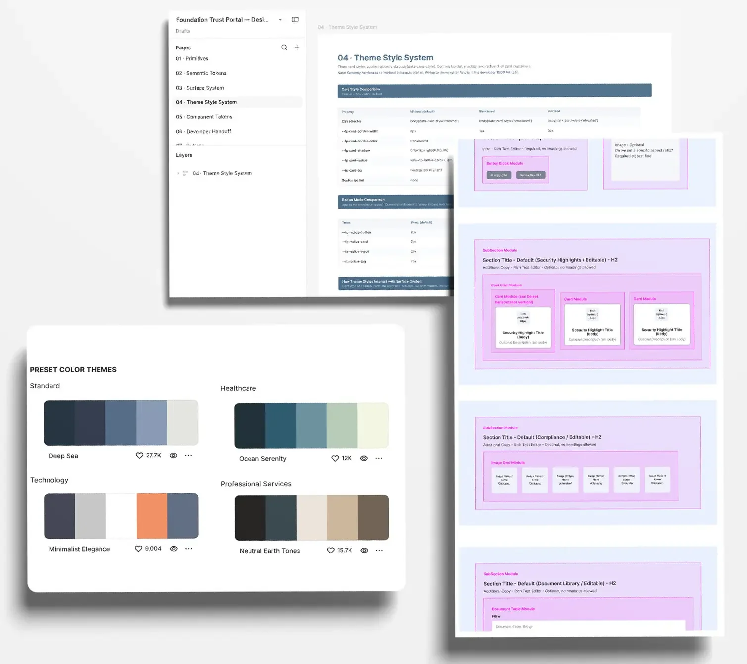Pick the orange swatch in Minimalist Elegance

152,516
